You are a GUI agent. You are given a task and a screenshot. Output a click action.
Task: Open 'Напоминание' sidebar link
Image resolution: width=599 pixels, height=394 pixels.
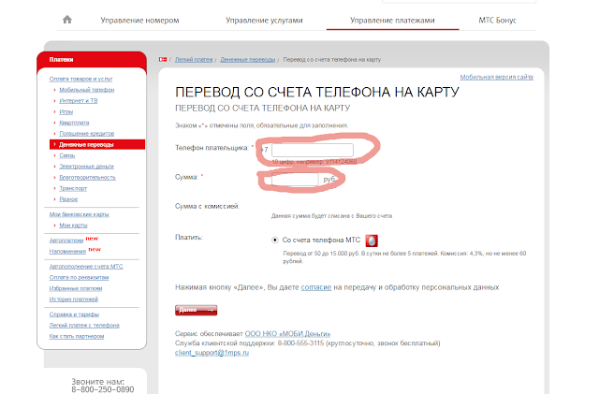(x=67, y=251)
